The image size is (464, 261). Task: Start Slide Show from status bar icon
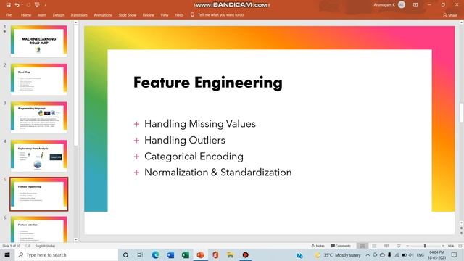click(399, 246)
